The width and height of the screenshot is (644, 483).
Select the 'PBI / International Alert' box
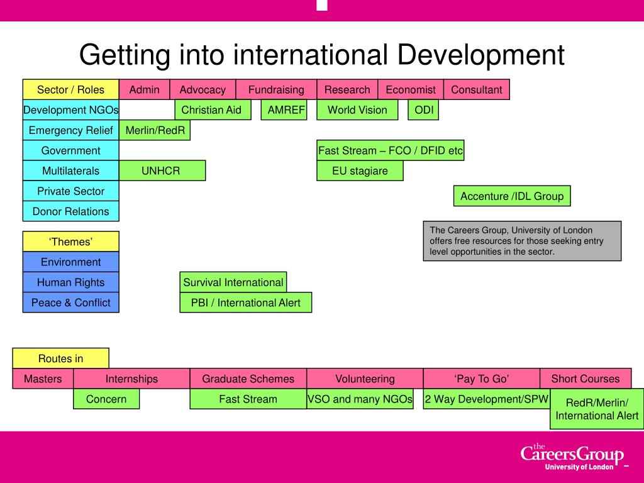pyautogui.click(x=246, y=303)
